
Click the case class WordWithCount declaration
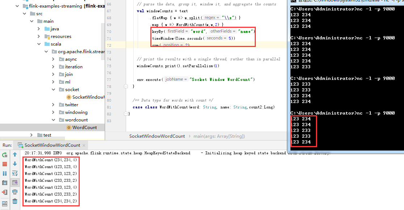click(204, 107)
